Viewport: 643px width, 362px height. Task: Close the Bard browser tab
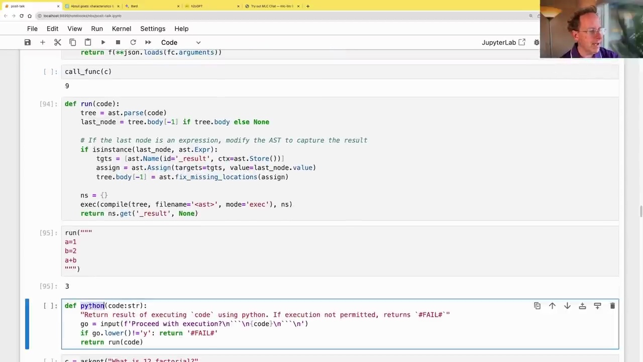[x=178, y=6]
